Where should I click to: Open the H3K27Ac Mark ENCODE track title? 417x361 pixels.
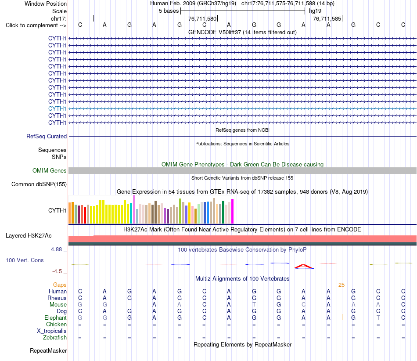tap(242, 229)
